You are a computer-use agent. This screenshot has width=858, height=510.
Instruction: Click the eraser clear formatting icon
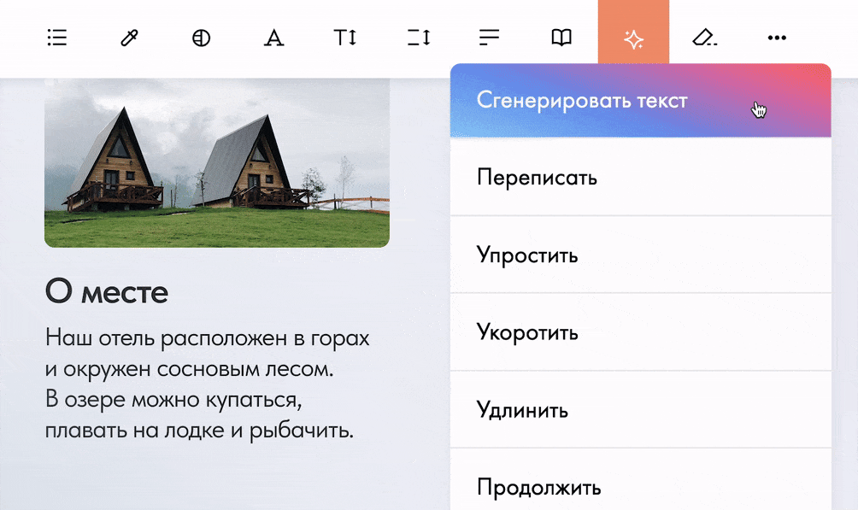click(x=705, y=38)
